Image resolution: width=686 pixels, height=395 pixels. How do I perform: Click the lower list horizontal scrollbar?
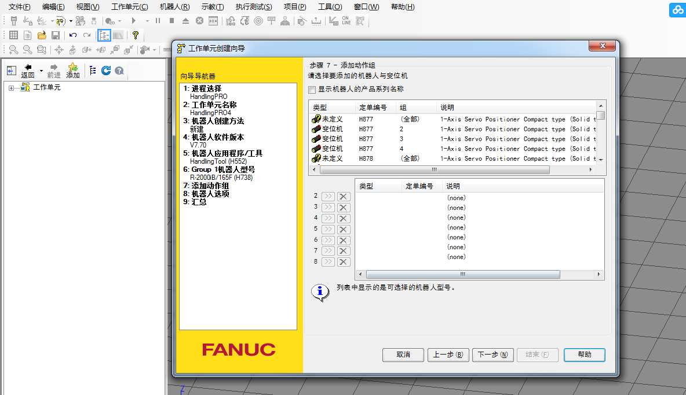[463, 275]
